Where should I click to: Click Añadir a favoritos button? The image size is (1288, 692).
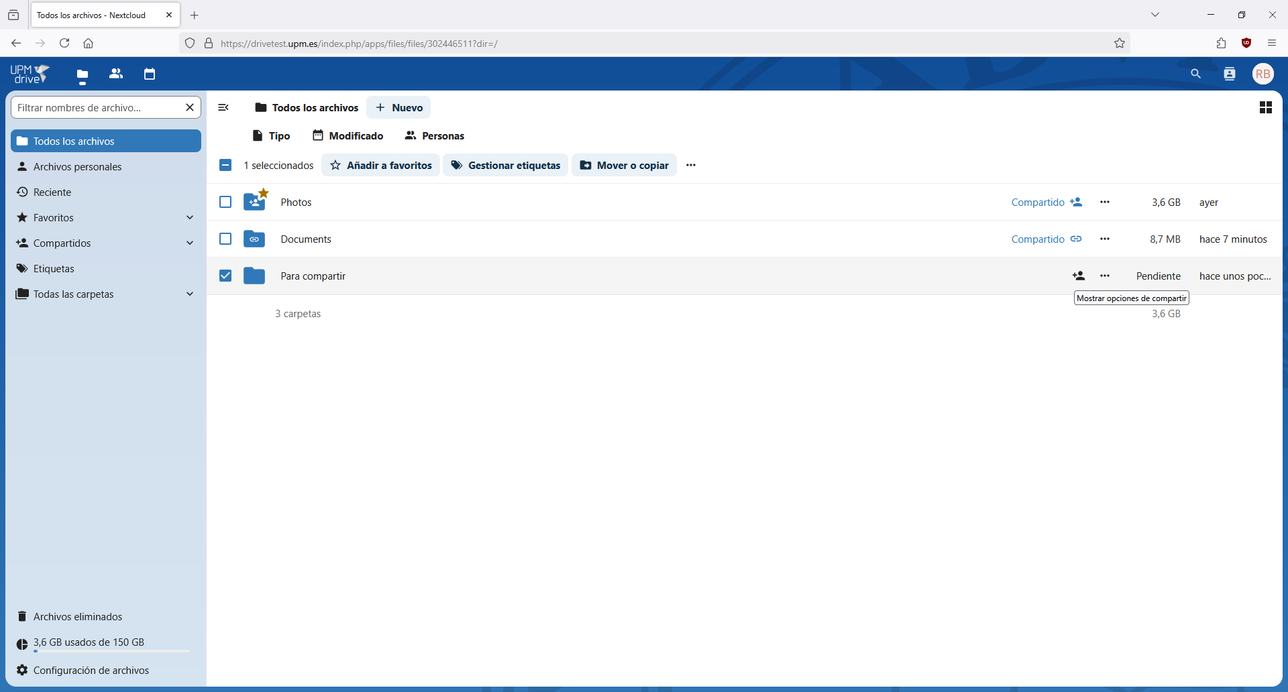381,165
